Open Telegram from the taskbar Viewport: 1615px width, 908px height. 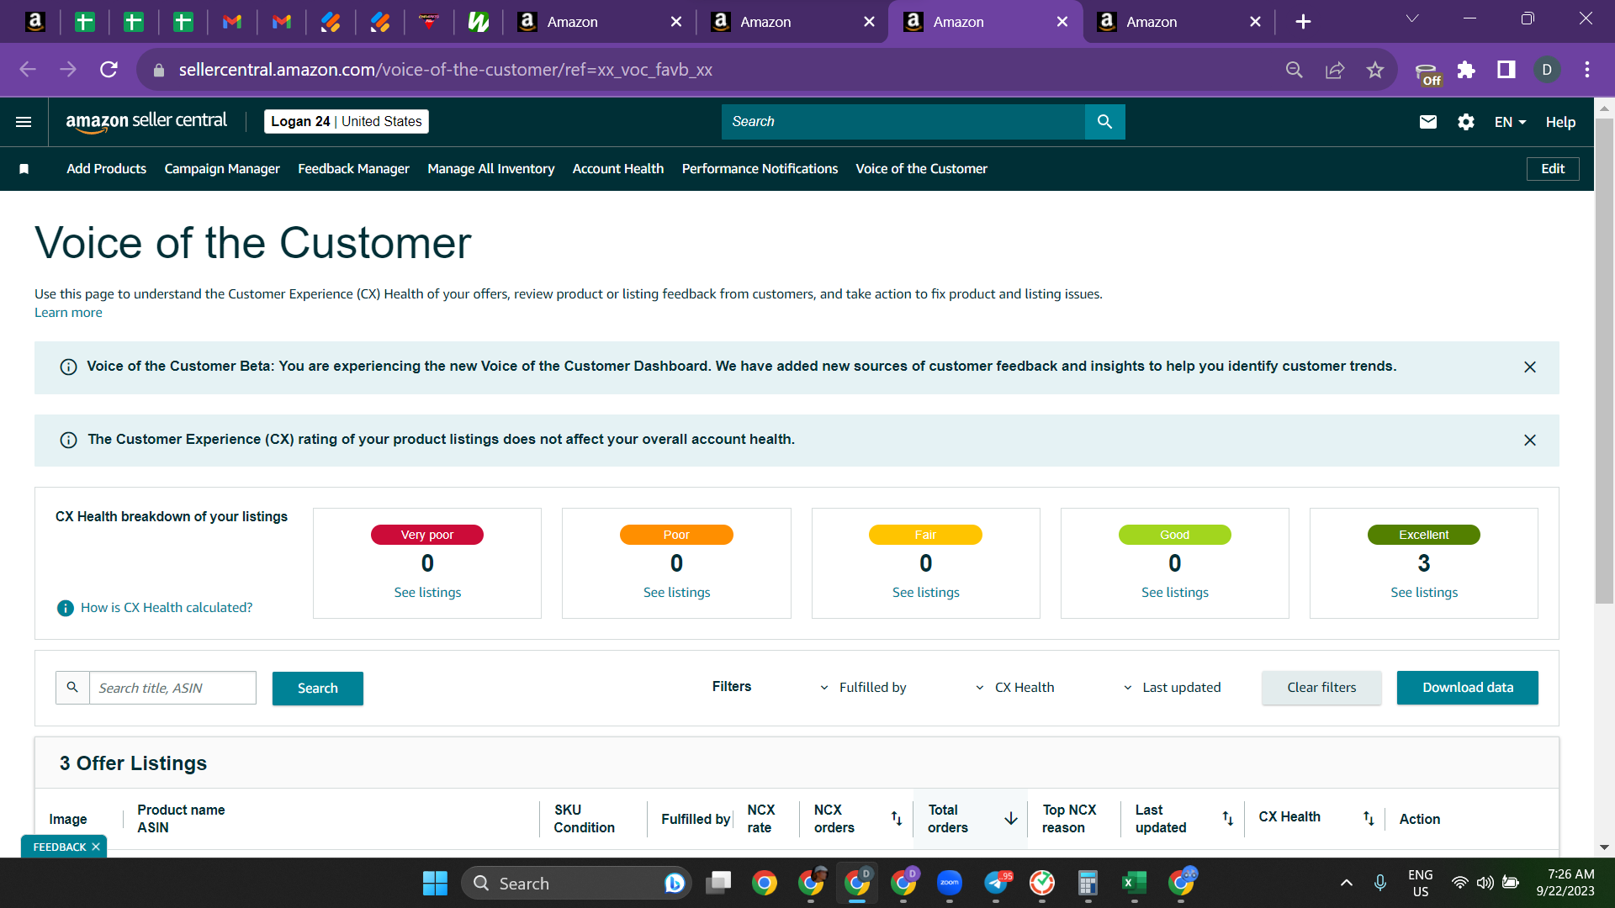coord(997,883)
